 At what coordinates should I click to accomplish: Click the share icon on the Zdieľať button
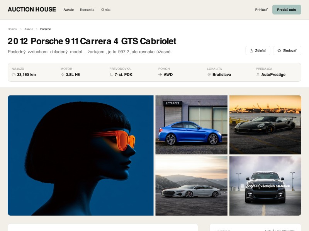click(x=251, y=50)
